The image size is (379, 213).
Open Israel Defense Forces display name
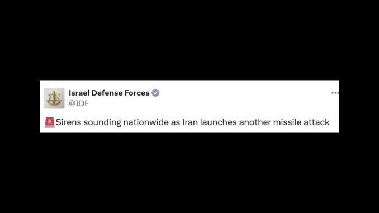point(109,93)
